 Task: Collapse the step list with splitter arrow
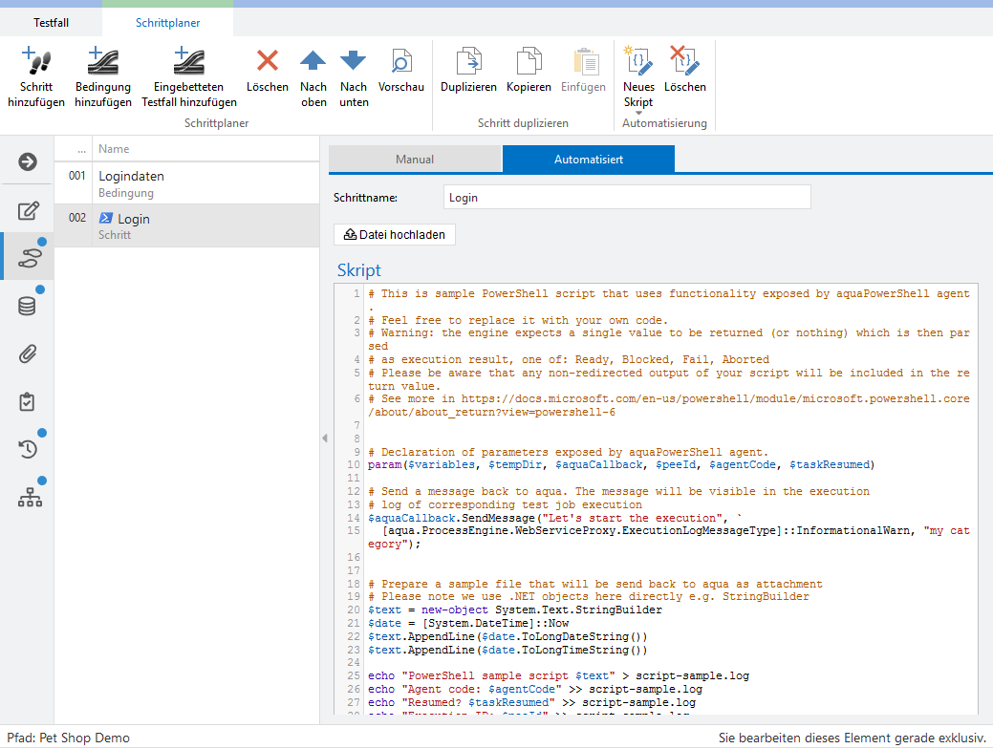[x=324, y=438]
